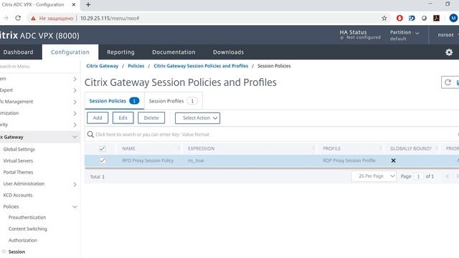Open Virtual Servers in sidebar
The width and height of the screenshot is (459, 258).
(x=18, y=161)
